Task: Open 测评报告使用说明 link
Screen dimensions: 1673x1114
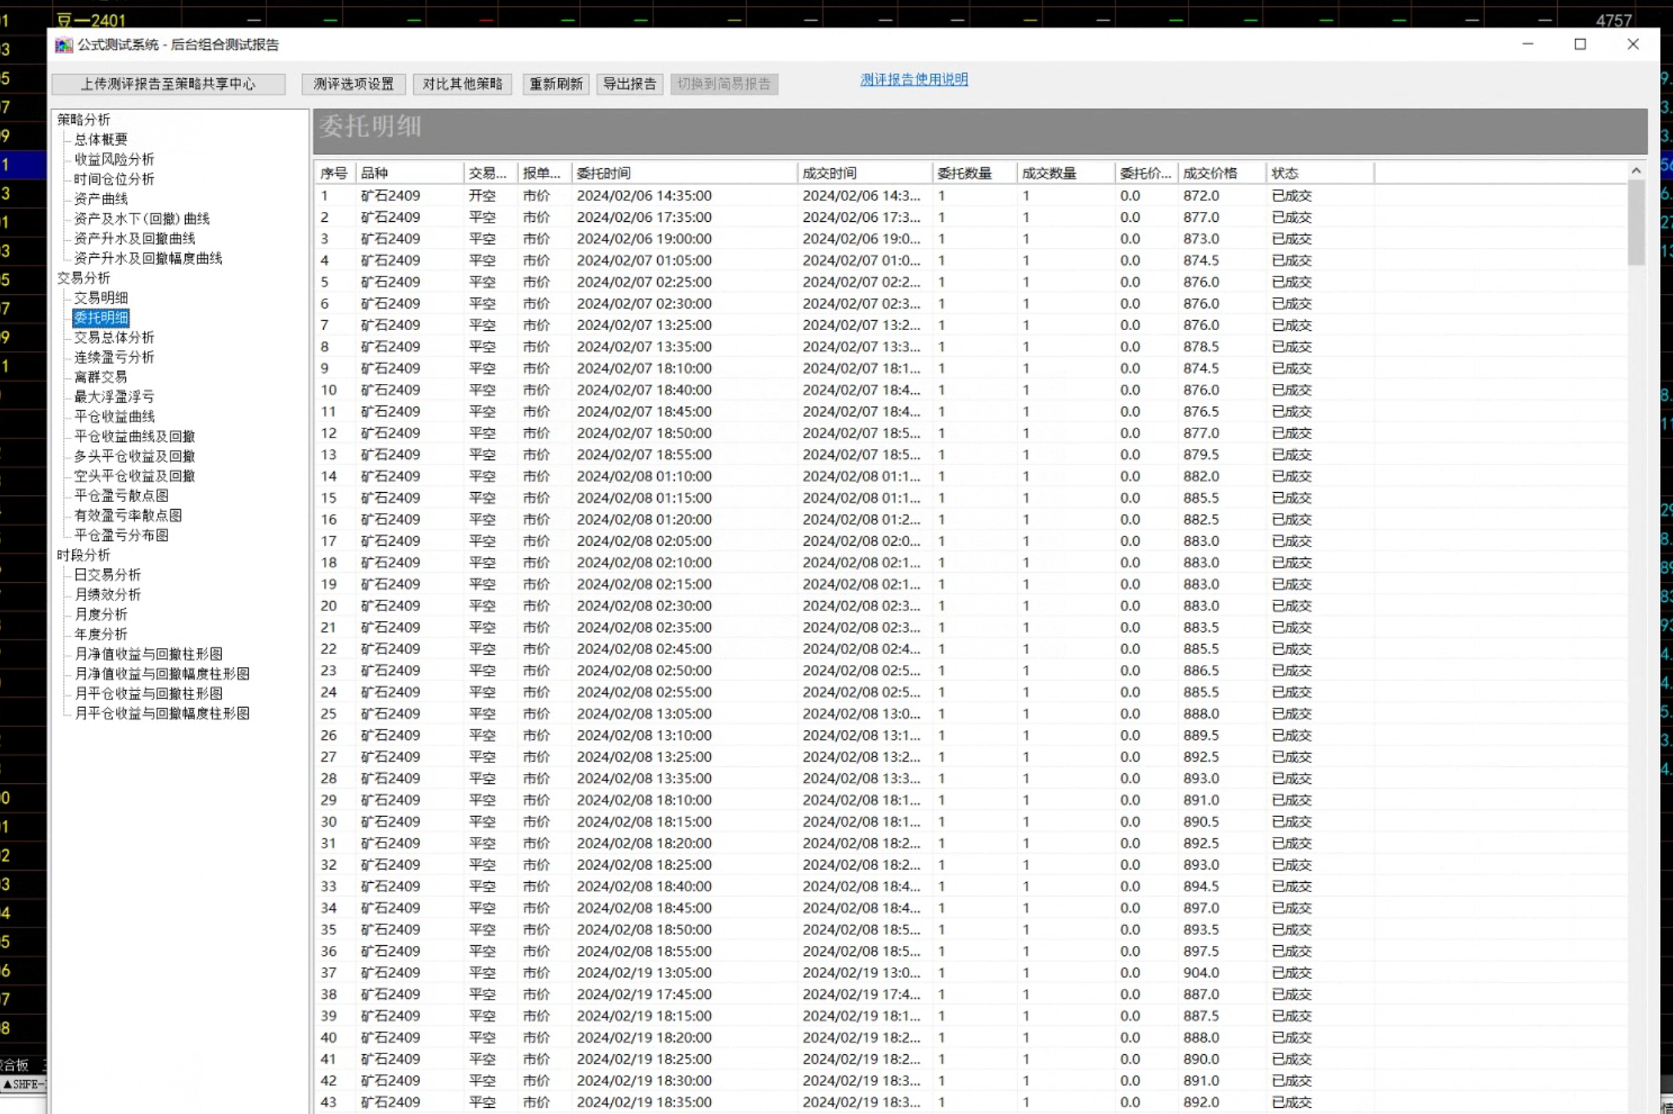Action: 914,80
